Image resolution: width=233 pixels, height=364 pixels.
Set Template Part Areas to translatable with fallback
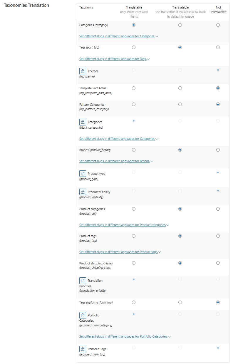180,88
